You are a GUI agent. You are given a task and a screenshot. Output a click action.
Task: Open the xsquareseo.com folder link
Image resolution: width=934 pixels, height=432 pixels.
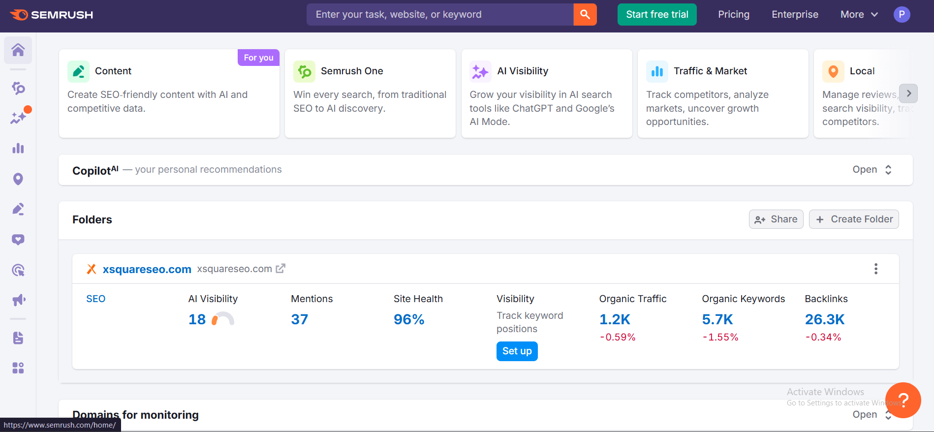(147, 269)
